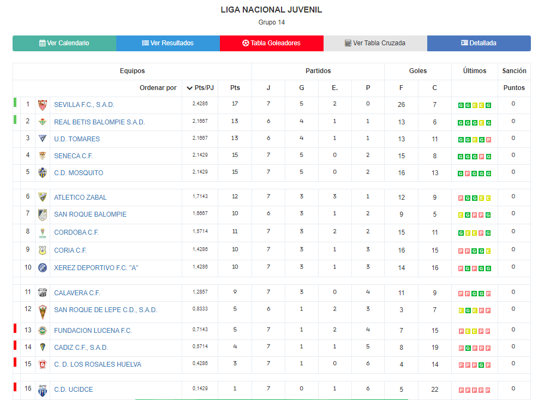544x400 pixels.
Task: Open SENECA C.F. team link
Action: point(73,156)
